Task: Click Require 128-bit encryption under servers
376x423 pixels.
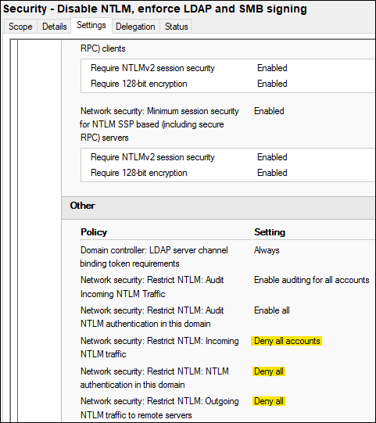Action: coord(138,173)
